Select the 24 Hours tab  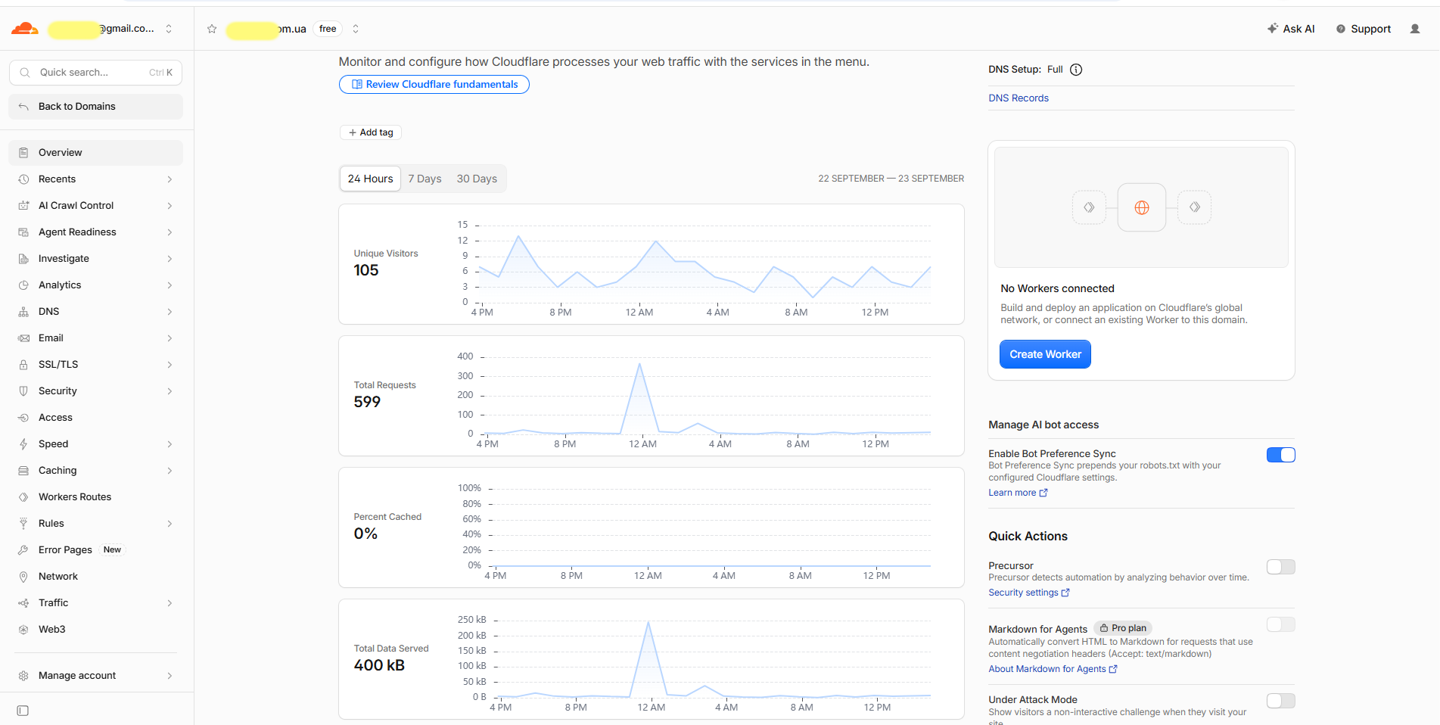click(370, 179)
